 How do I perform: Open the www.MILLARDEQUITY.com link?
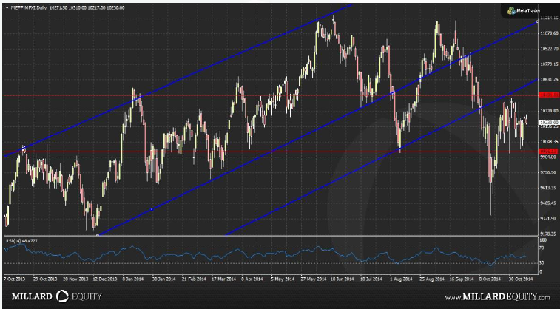point(497,297)
